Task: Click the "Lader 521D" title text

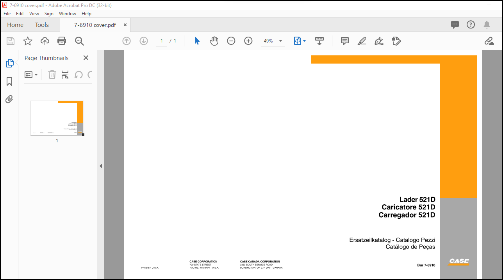Action: coord(417,200)
